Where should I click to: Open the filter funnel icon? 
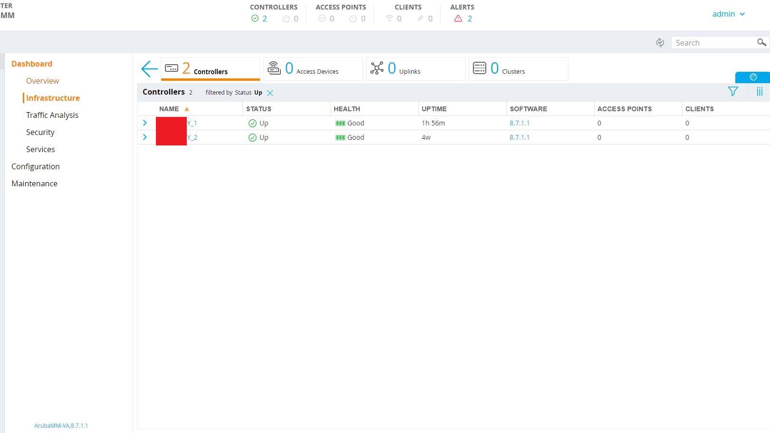coord(733,91)
